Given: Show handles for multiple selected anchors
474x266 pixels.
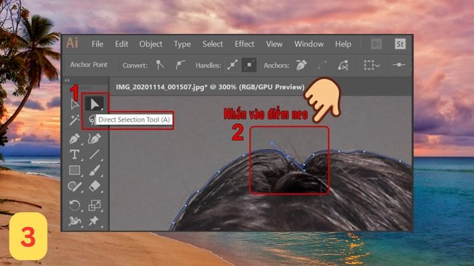Looking at the screenshot, I should point(232,65).
